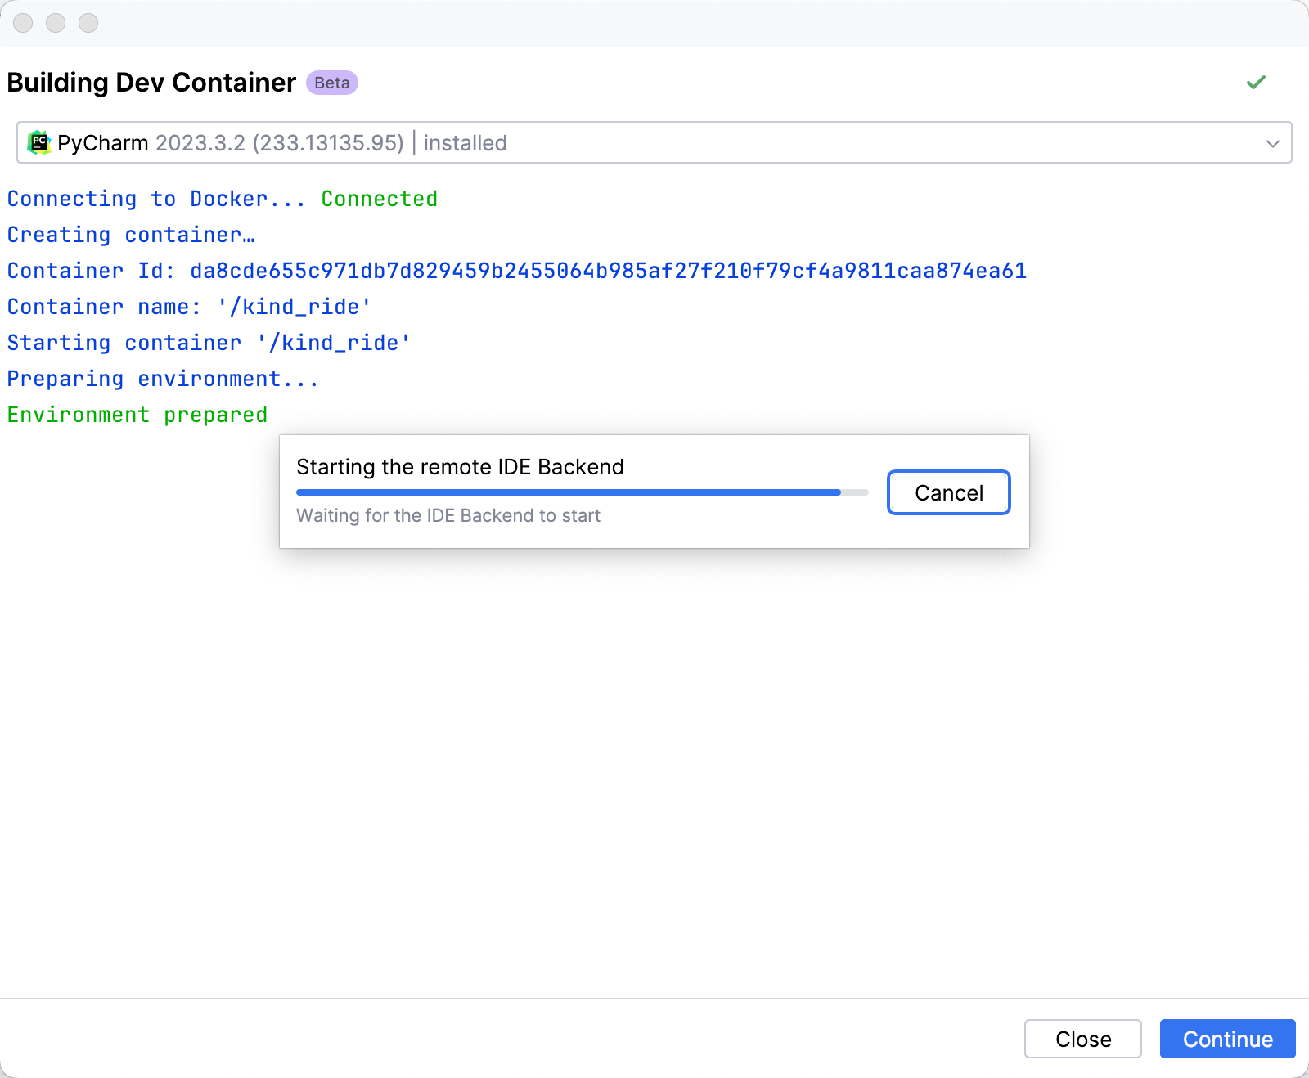Click the Starting the remote IDE Backend title
Image resolution: width=1309 pixels, height=1078 pixels.
click(459, 467)
